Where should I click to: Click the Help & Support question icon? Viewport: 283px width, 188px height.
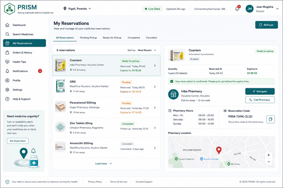point(7,99)
